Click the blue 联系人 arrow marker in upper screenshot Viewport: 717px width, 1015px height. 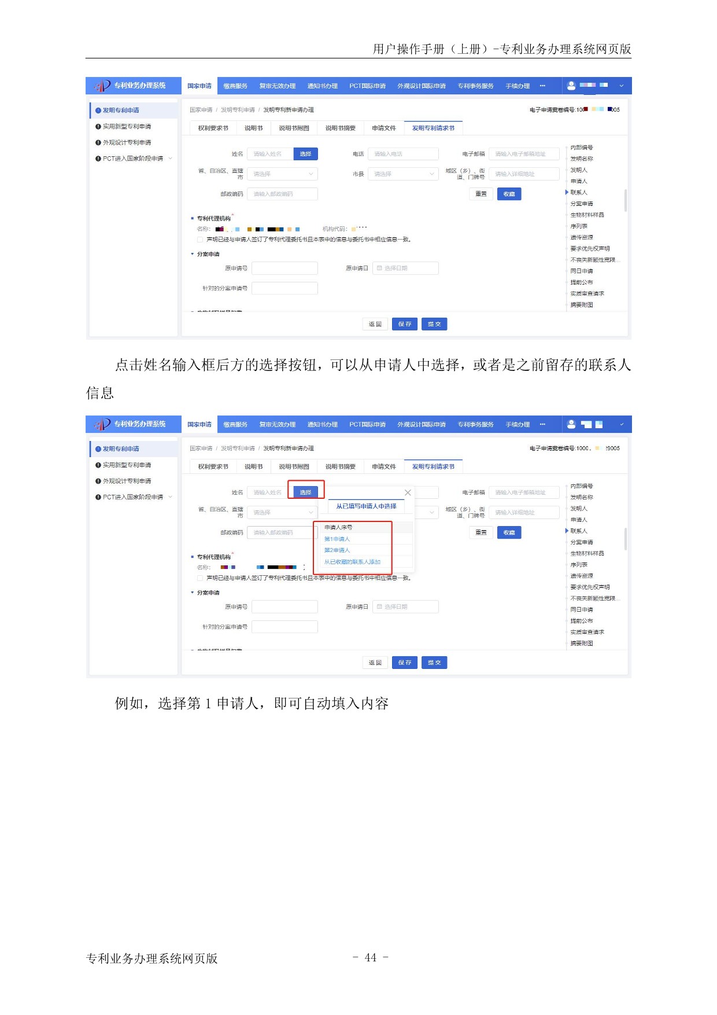(567, 192)
